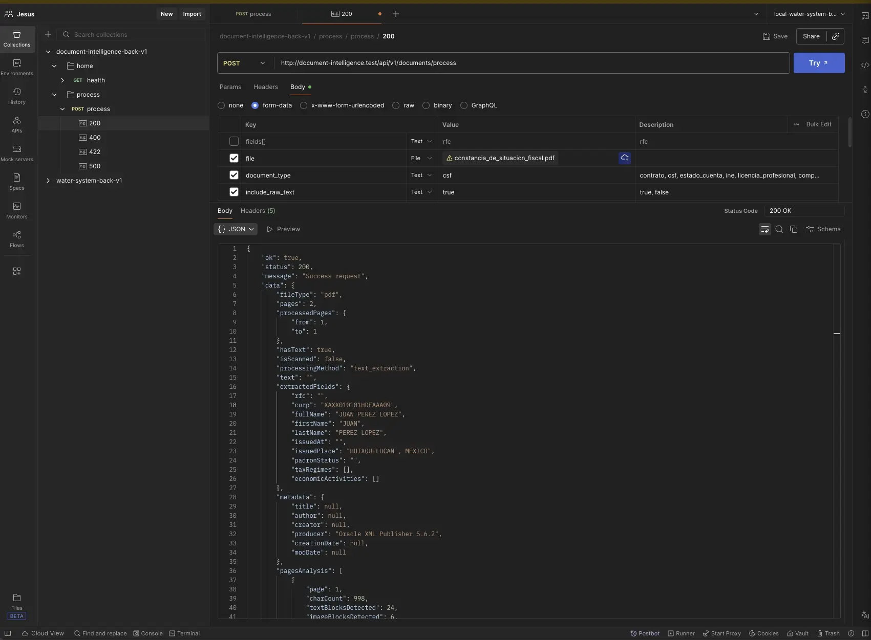The height and width of the screenshot is (640, 871).
Task: Click Bulk Edit link
Action: [818, 124]
